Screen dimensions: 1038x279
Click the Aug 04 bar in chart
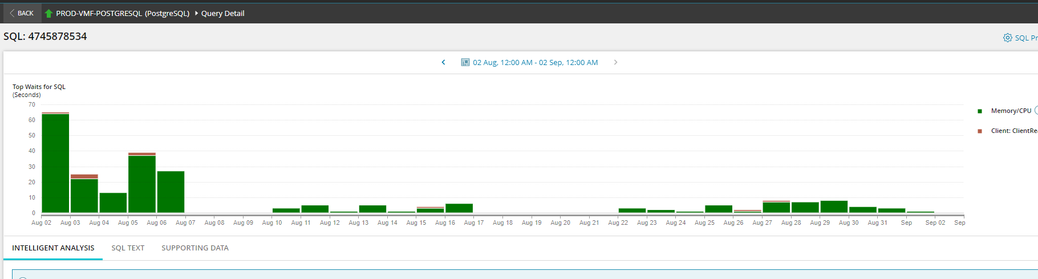(113, 203)
